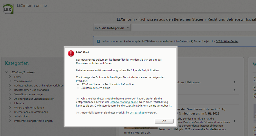Viewport: 256px width, 136px height.
Task: Expand Rechtsnormen und Standards chevron
Action: click(10, 90)
